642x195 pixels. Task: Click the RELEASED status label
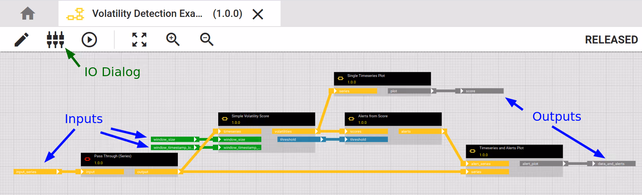[x=611, y=40]
